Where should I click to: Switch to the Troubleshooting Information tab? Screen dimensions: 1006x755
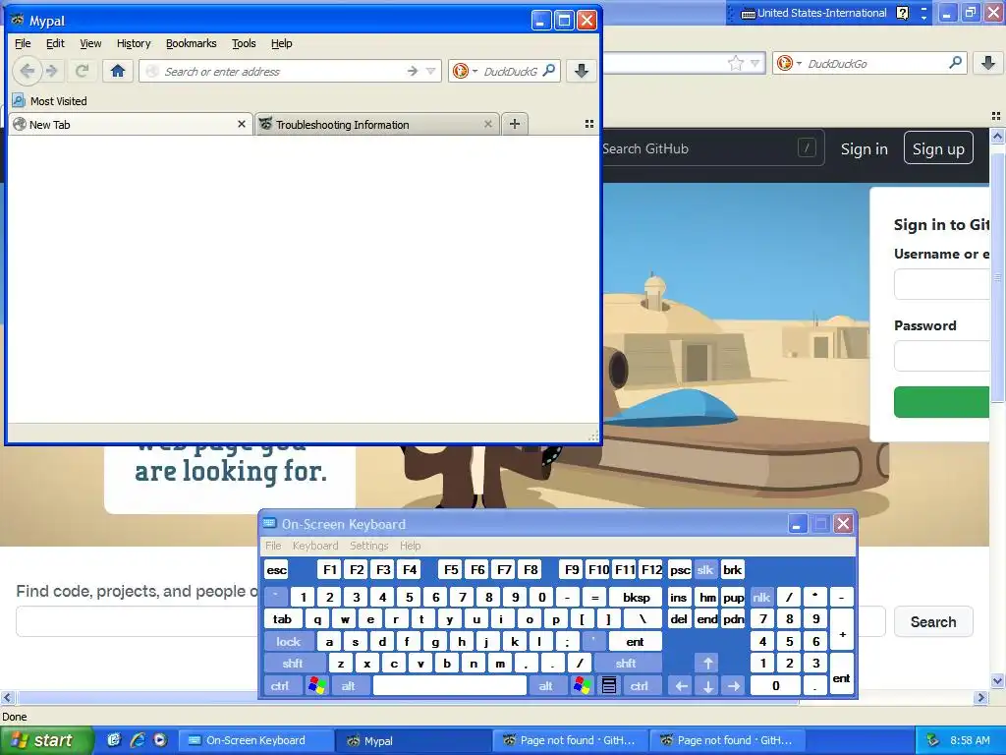pos(376,124)
